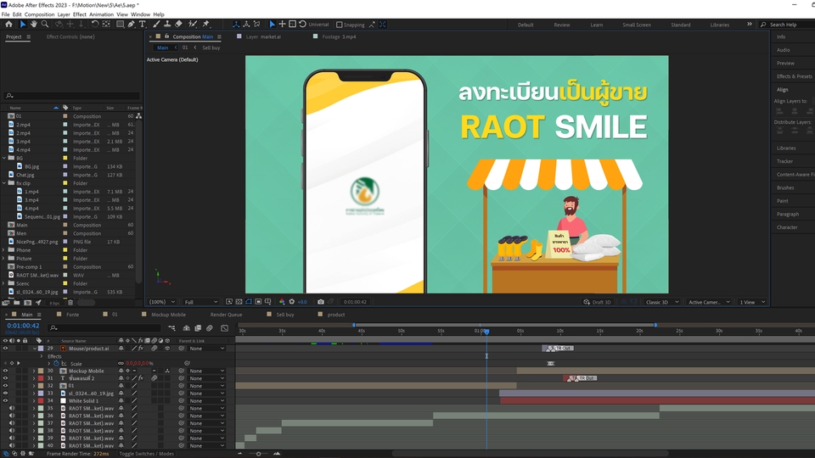Click the current time indicator playhead
This screenshot has width=815, height=458.
click(x=486, y=332)
